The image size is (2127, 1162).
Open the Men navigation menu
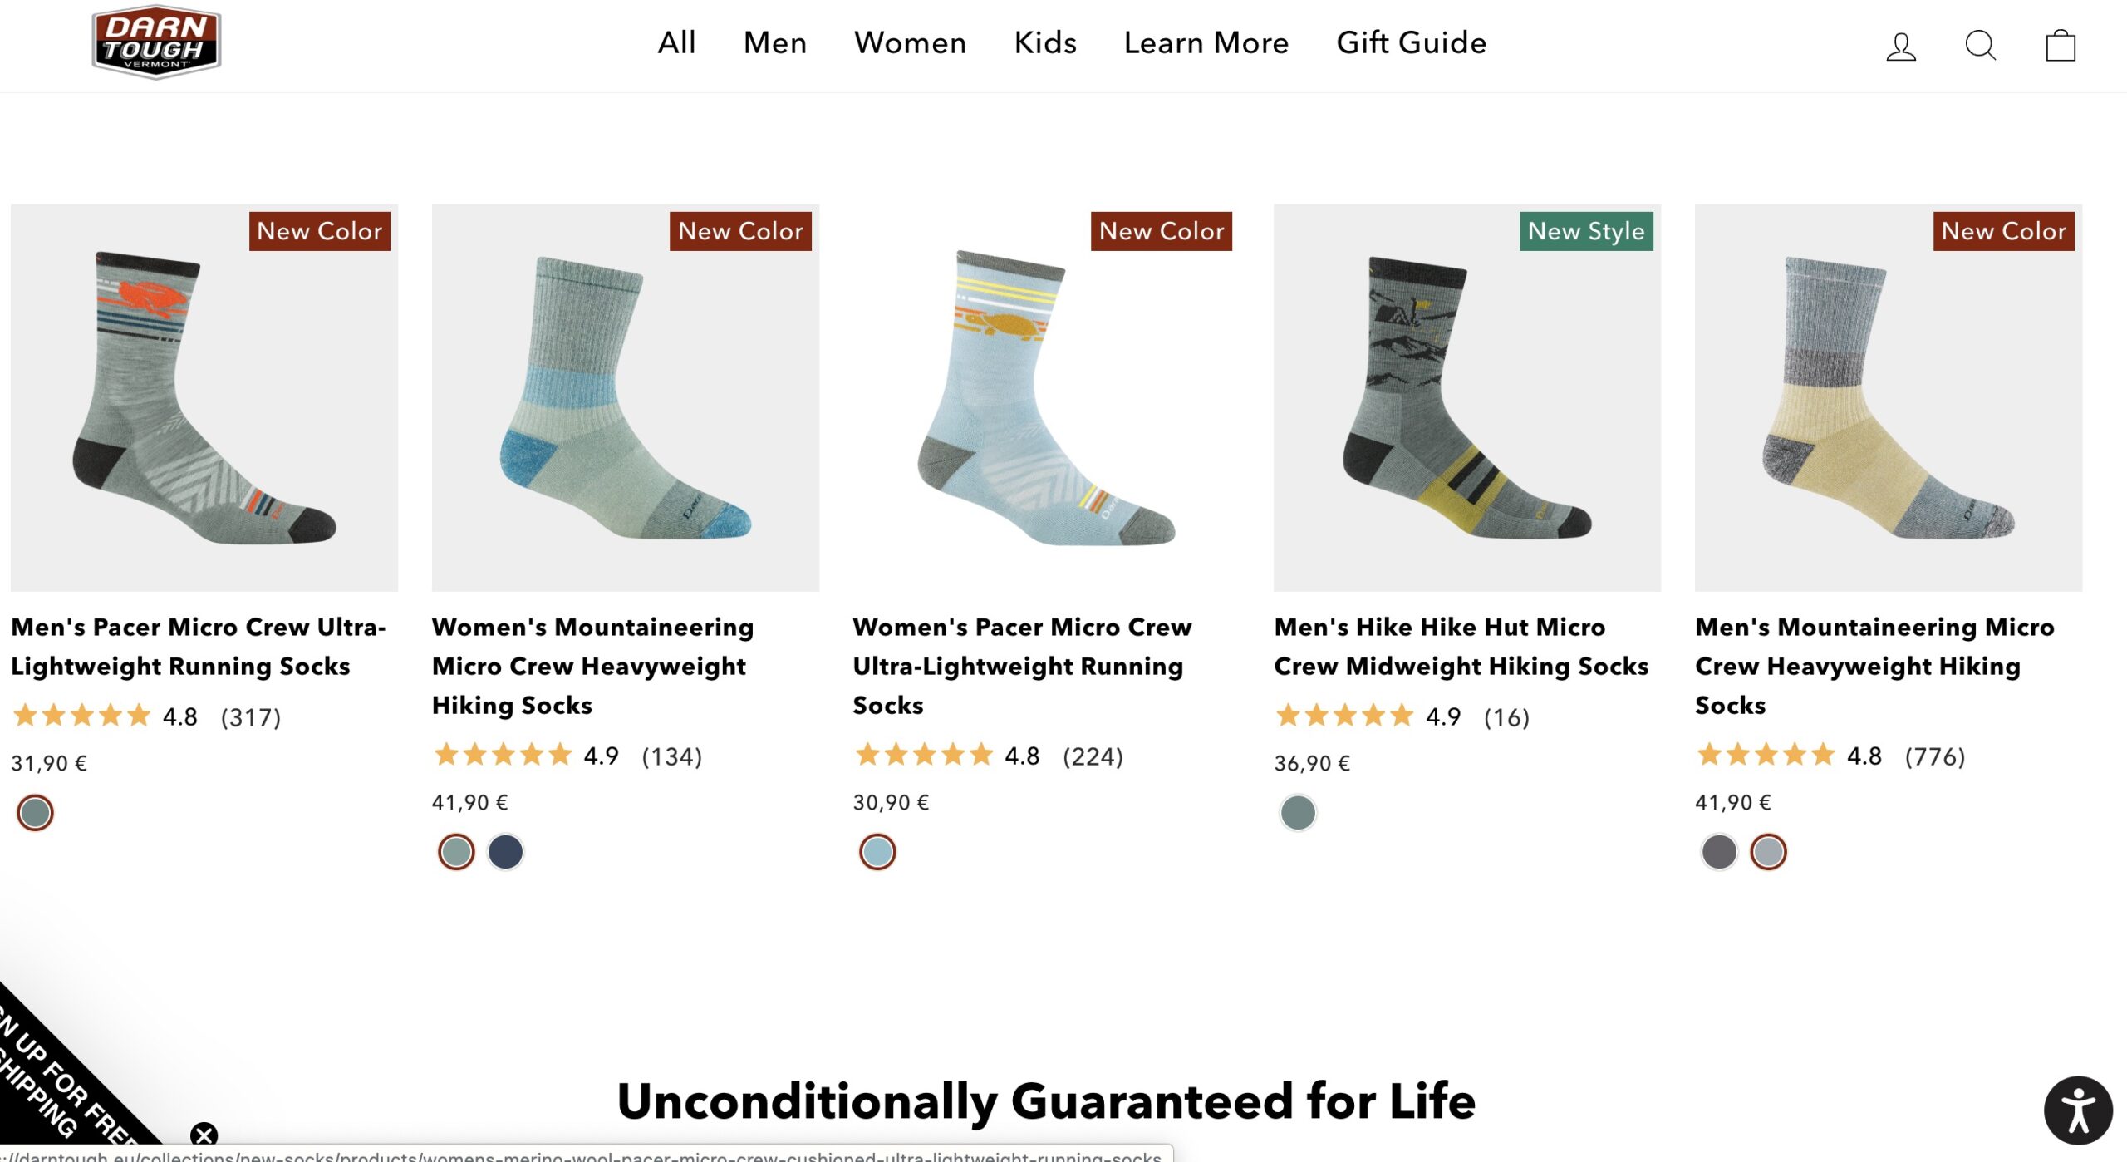click(774, 42)
